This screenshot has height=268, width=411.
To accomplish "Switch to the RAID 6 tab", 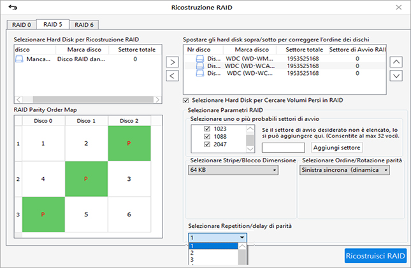I will 84,25.
